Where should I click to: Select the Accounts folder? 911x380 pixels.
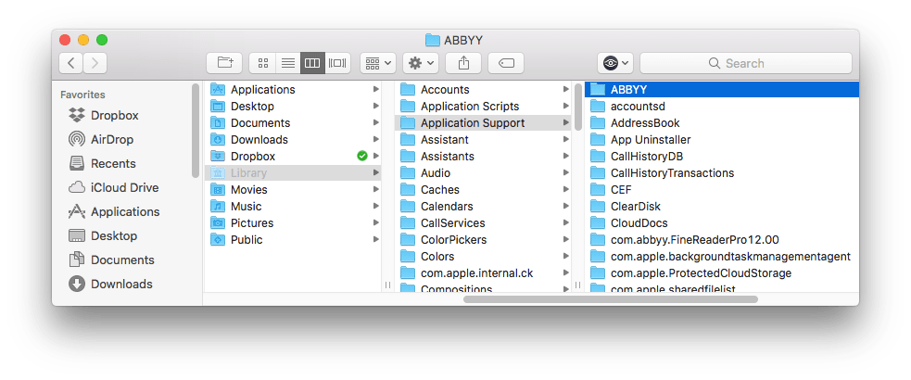tap(484, 90)
